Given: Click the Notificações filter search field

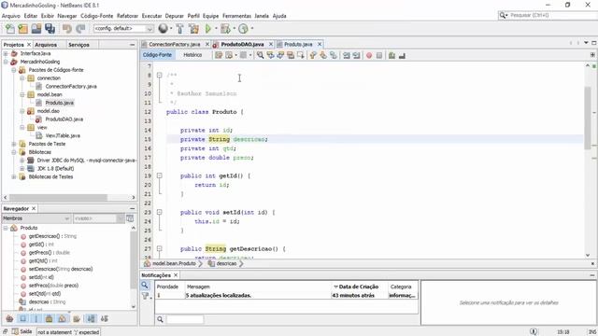Looking at the screenshot, I should tap(185, 319).
